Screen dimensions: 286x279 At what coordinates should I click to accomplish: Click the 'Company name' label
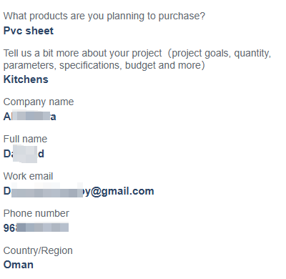pyautogui.click(x=39, y=102)
